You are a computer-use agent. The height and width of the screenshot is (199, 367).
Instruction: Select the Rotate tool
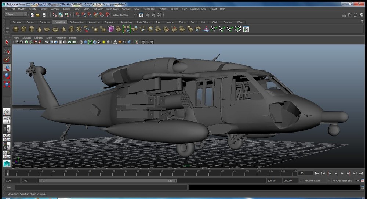coord(7,76)
